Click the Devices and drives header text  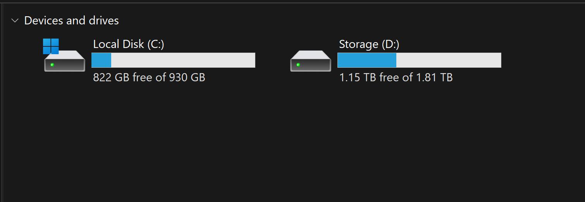point(71,21)
